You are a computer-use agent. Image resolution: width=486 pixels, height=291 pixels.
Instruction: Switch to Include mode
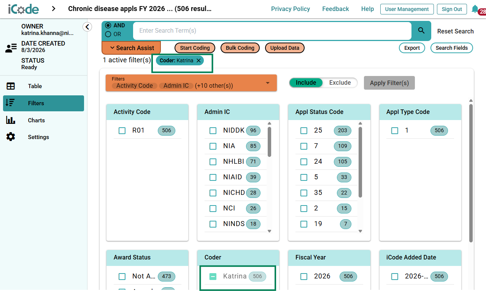click(306, 83)
